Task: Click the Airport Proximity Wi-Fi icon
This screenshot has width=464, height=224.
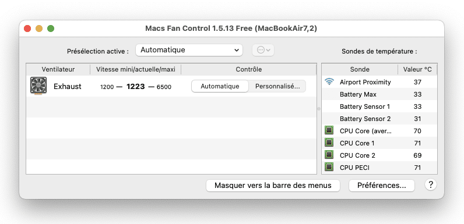Action: (x=329, y=82)
